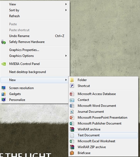Click the Ctrl+Z shortcut label
The height and width of the screenshot is (157, 140).
point(60,36)
